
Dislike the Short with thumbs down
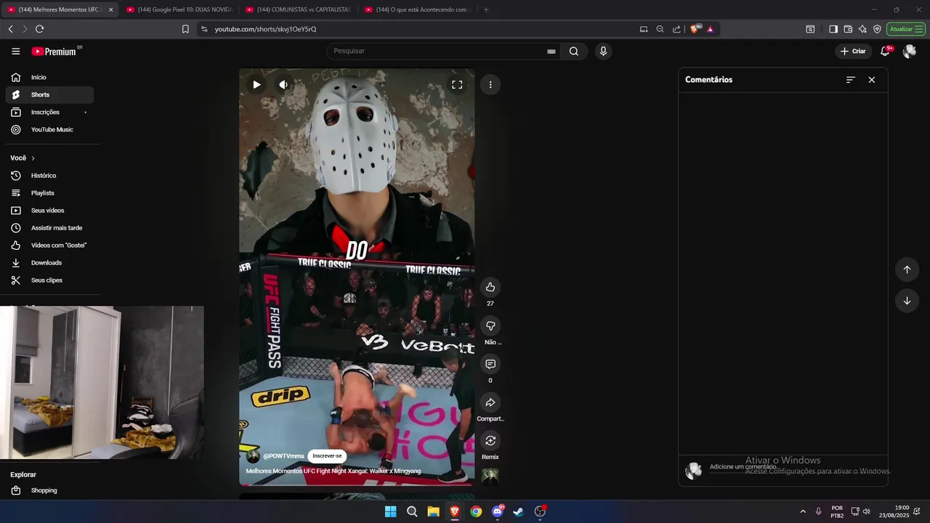coord(490,325)
